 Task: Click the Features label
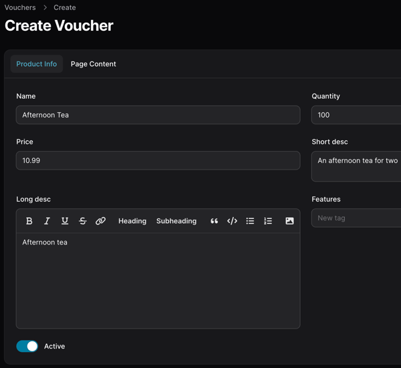pyautogui.click(x=326, y=199)
